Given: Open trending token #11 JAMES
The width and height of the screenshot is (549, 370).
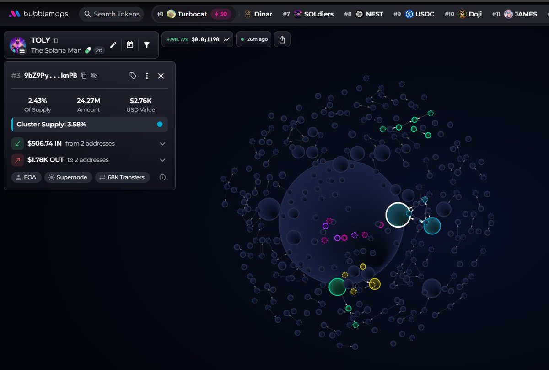Looking at the screenshot, I should 514,14.
